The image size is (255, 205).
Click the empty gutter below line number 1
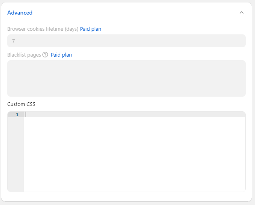16,154
